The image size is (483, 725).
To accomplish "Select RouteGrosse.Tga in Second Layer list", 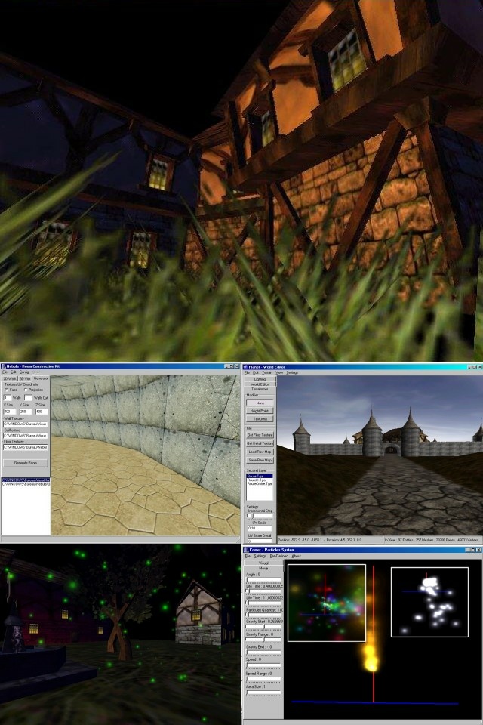I will (260, 483).
